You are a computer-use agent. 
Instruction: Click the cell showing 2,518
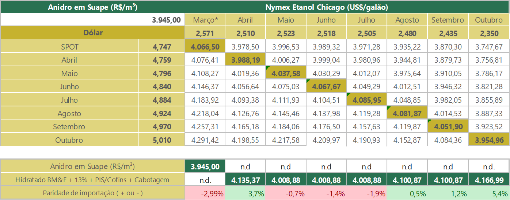click(326, 33)
